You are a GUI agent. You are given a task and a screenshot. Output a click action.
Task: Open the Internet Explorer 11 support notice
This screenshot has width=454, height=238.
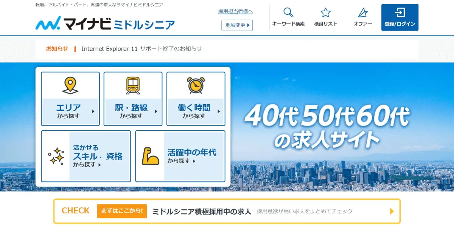pyautogui.click(x=142, y=49)
